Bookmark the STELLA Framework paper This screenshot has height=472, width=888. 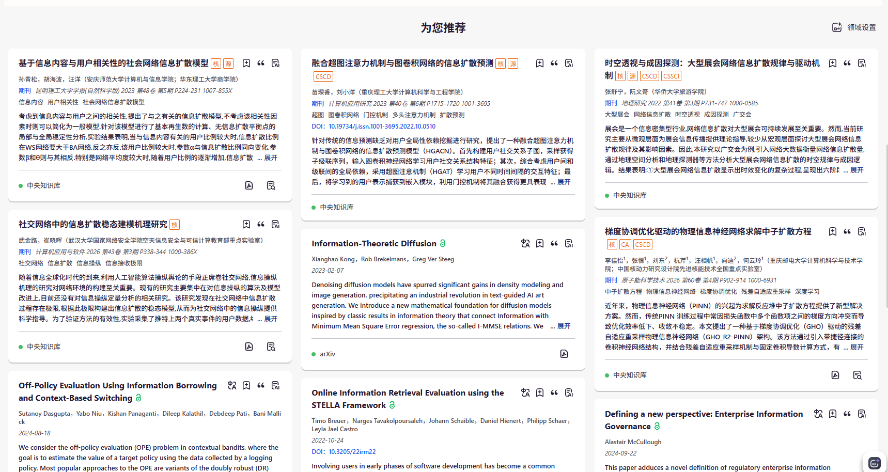tap(540, 392)
